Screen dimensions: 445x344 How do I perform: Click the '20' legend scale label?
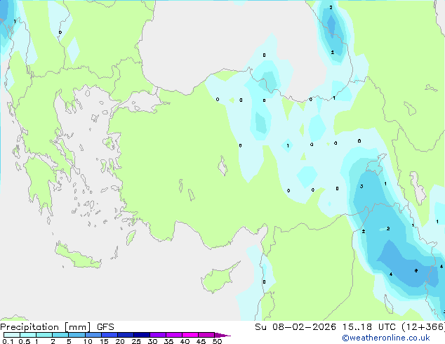120,341
